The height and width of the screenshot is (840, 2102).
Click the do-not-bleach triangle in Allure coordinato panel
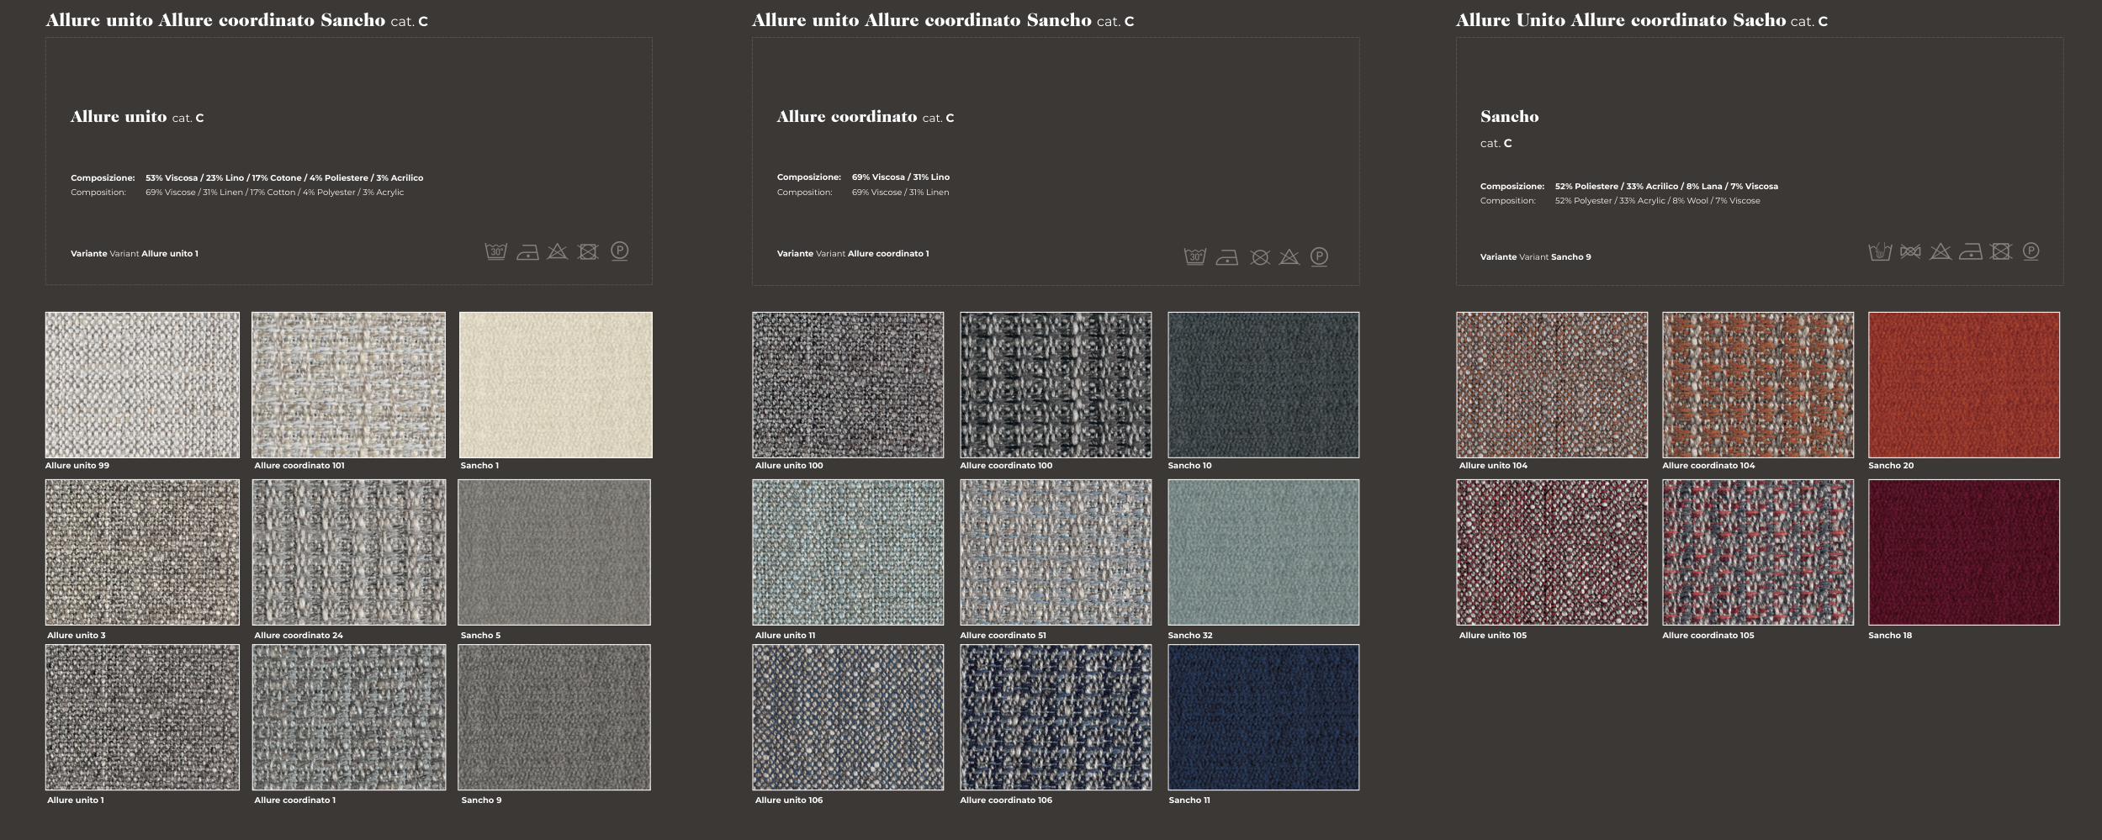[x=1289, y=257]
